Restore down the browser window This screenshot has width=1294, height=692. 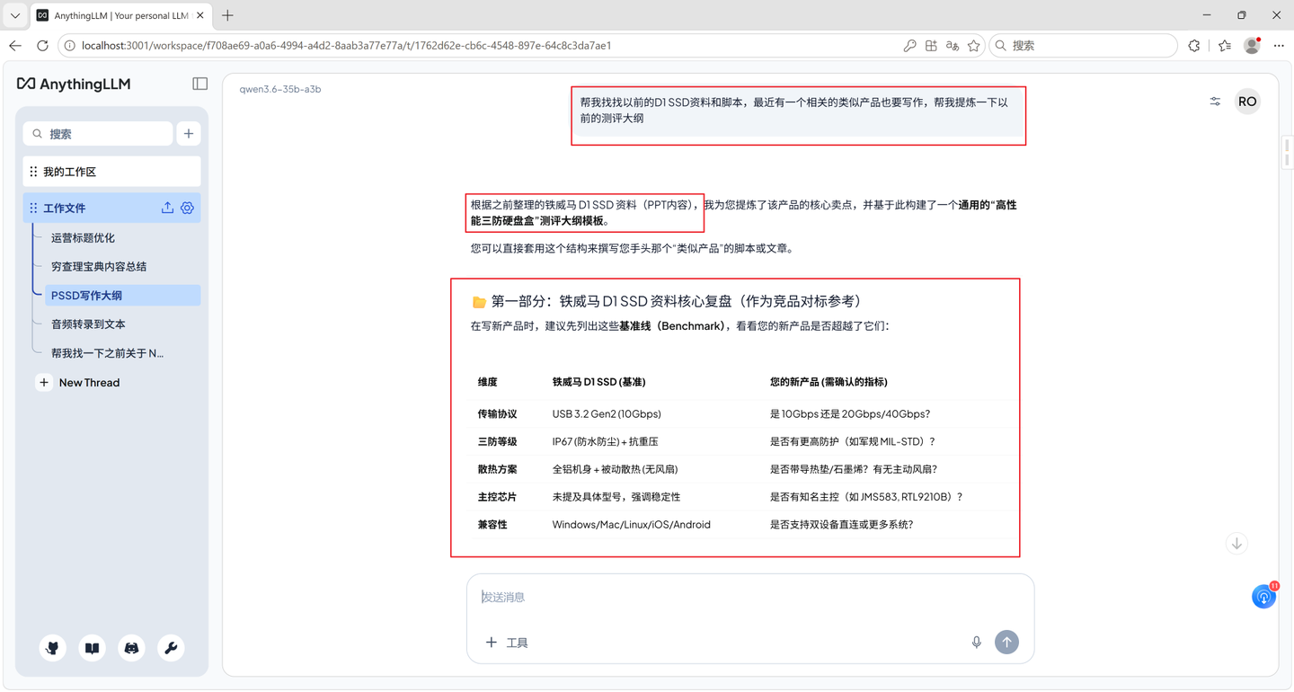coord(1241,15)
